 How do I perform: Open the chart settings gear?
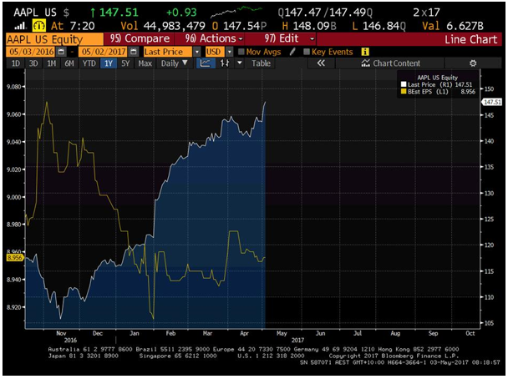(473, 63)
